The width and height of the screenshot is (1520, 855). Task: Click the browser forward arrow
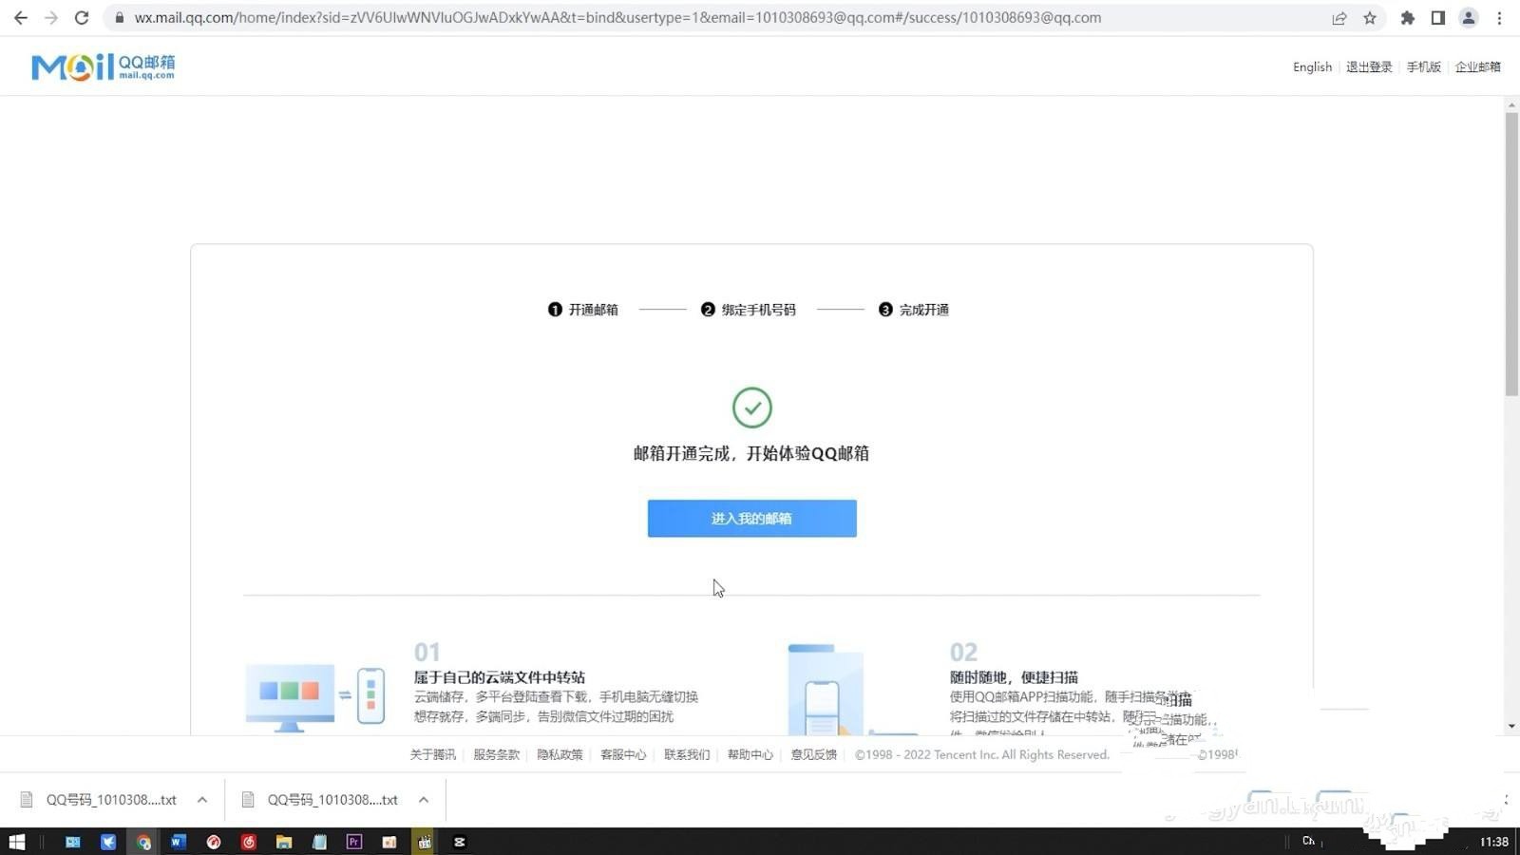point(51,18)
